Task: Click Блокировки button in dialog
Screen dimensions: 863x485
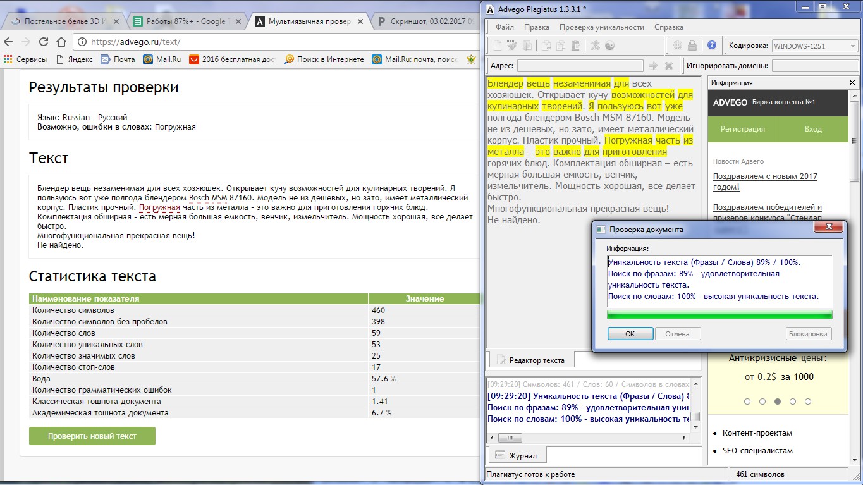Action: pos(809,334)
